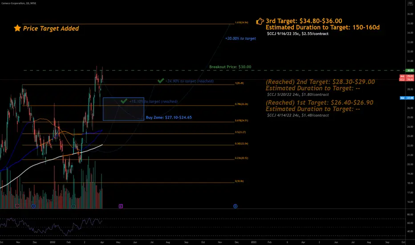The width and height of the screenshot is (415, 245).
Task: Click the 2022 label on the time axis
Action: pyautogui.click(x=53, y=242)
